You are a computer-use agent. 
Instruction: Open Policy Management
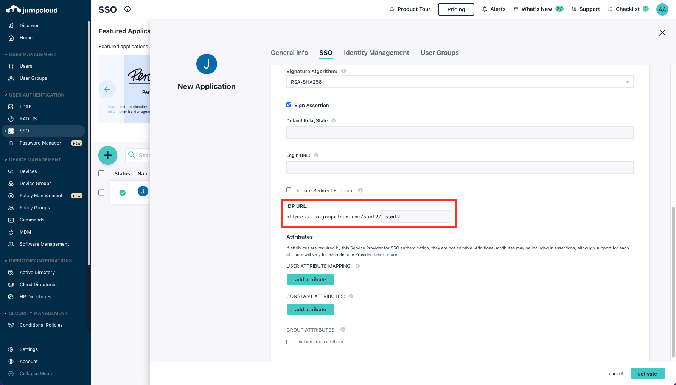[x=41, y=196]
